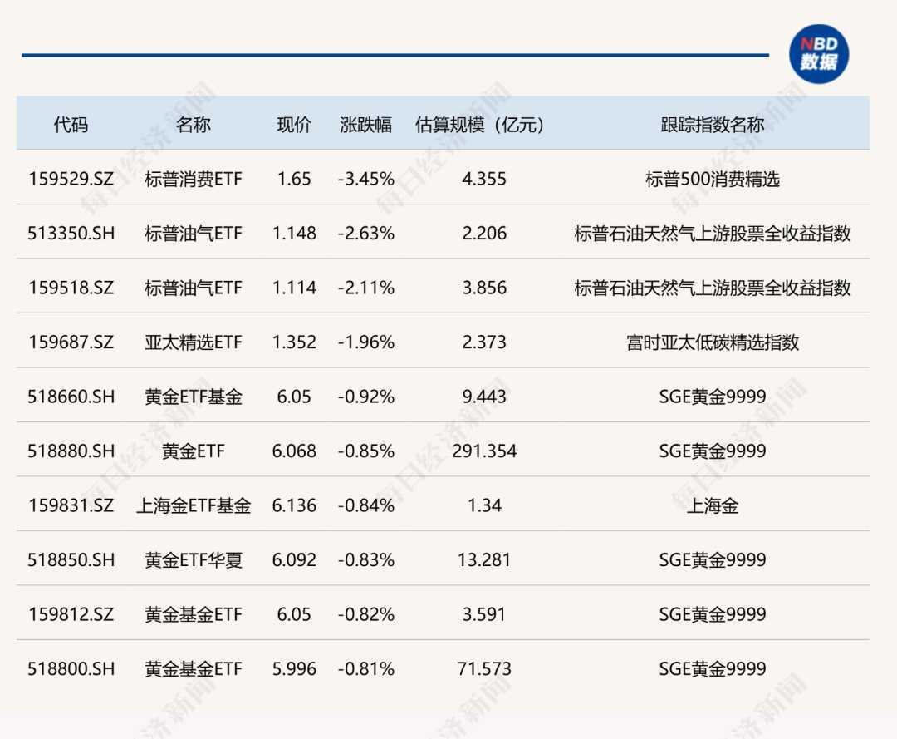The image size is (897, 739).
Task: Select the 代码 column header
Action: [x=71, y=125]
